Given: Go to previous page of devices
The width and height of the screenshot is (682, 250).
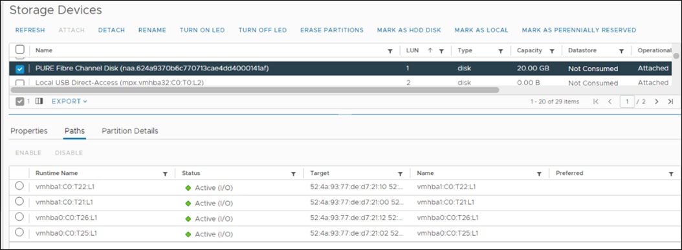Looking at the screenshot, I should pos(610,101).
